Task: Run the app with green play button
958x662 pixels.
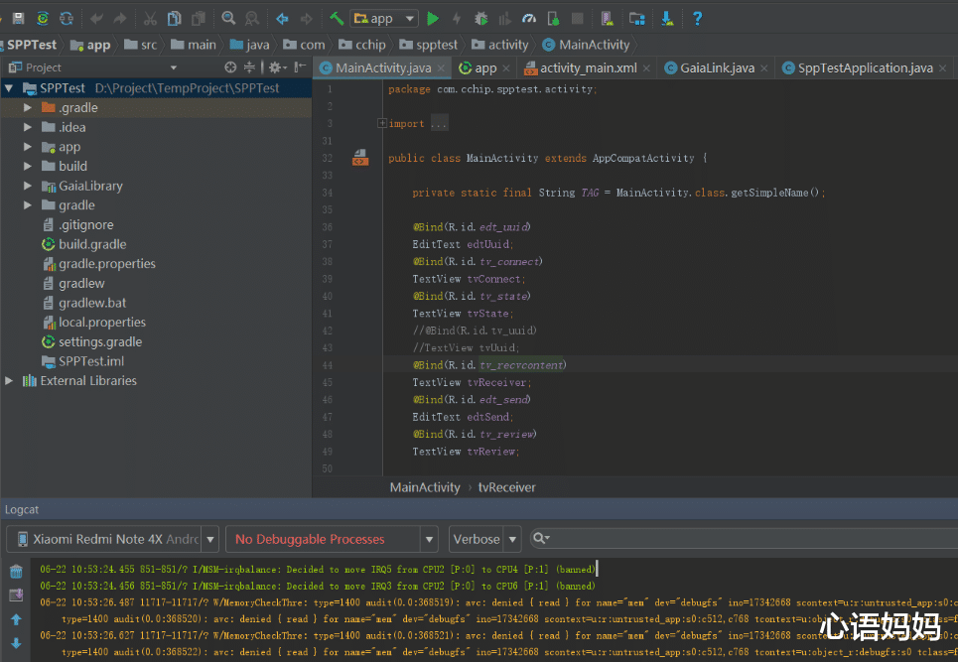Action: pyautogui.click(x=432, y=18)
